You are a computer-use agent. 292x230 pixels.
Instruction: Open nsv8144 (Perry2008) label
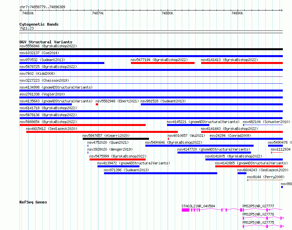pos(266,177)
